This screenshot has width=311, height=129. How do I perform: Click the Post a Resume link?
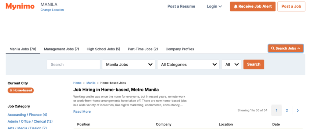181,6
